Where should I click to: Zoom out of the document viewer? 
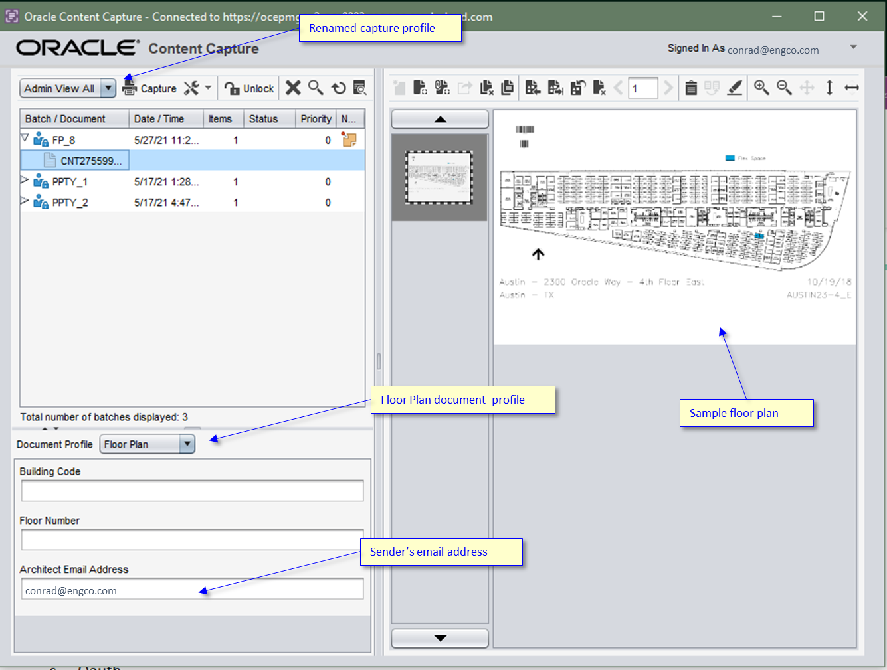[x=784, y=87]
